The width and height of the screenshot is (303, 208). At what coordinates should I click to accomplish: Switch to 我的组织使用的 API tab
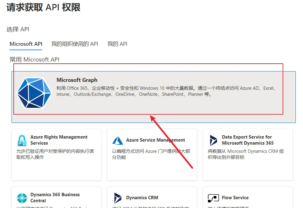pyautogui.click(x=74, y=44)
